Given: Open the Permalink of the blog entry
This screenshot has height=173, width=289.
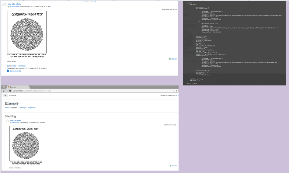Looking at the screenshot, I should [22, 66].
